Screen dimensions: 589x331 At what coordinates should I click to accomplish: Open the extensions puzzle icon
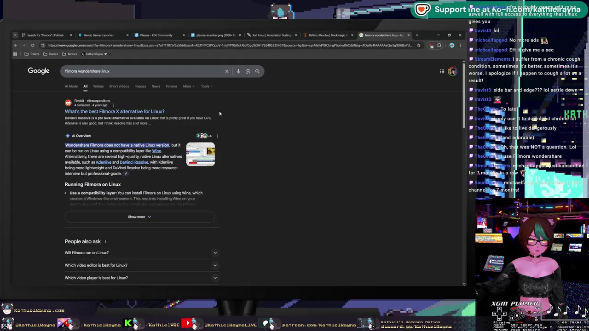point(439,45)
